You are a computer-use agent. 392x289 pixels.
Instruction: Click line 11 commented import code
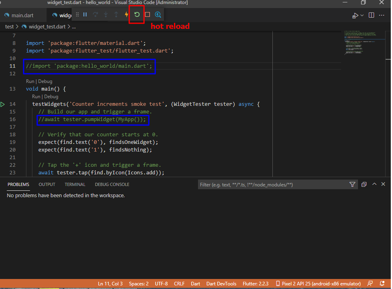(x=89, y=66)
